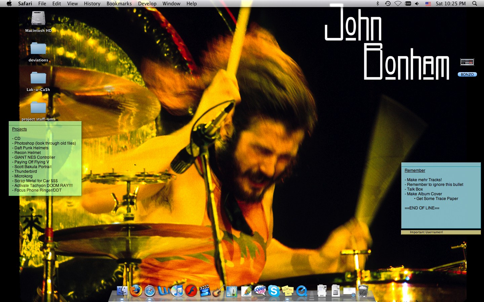This screenshot has width=484, height=302.
Task: Open the History menu
Action: [x=92, y=4]
